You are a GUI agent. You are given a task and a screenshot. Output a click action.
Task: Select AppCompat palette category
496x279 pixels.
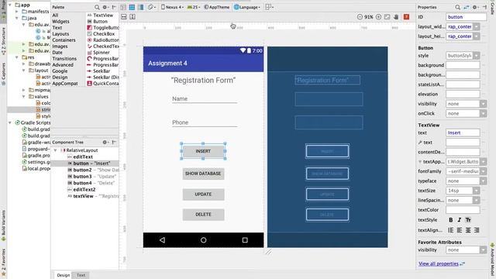click(65, 84)
